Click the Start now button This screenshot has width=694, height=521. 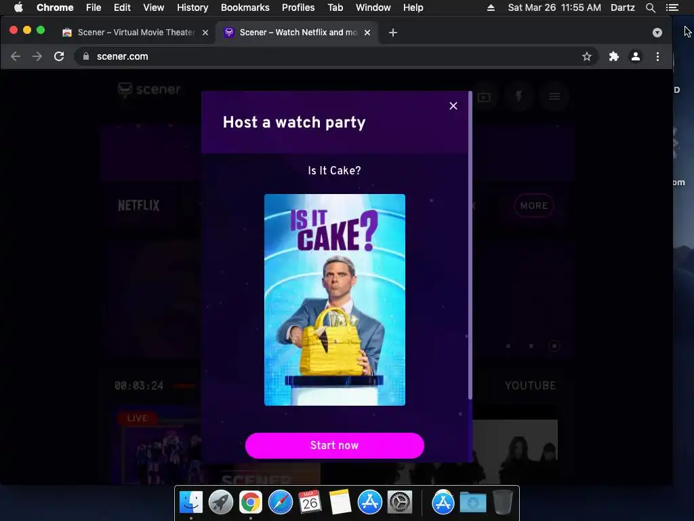point(335,445)
